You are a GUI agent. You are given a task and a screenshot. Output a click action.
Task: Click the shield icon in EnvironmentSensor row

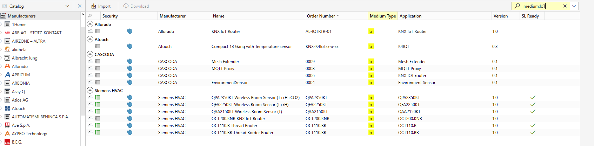[130, 82]
